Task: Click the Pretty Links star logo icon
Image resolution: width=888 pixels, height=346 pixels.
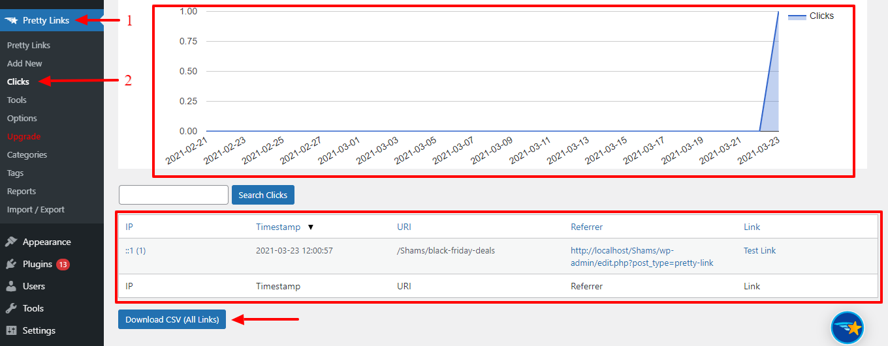Action: click(10, 21)
